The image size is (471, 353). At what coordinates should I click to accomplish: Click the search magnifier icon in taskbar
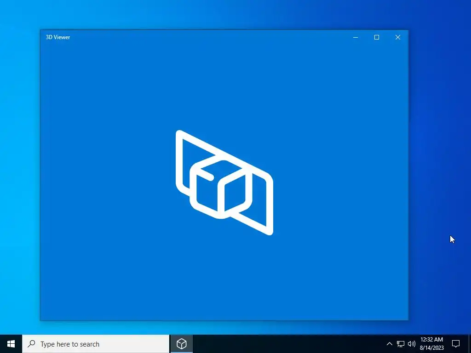tap(31, 343)
